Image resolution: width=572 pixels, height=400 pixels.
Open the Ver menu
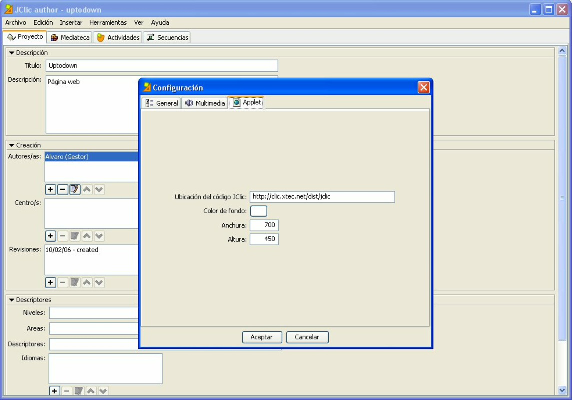point(139,22)
